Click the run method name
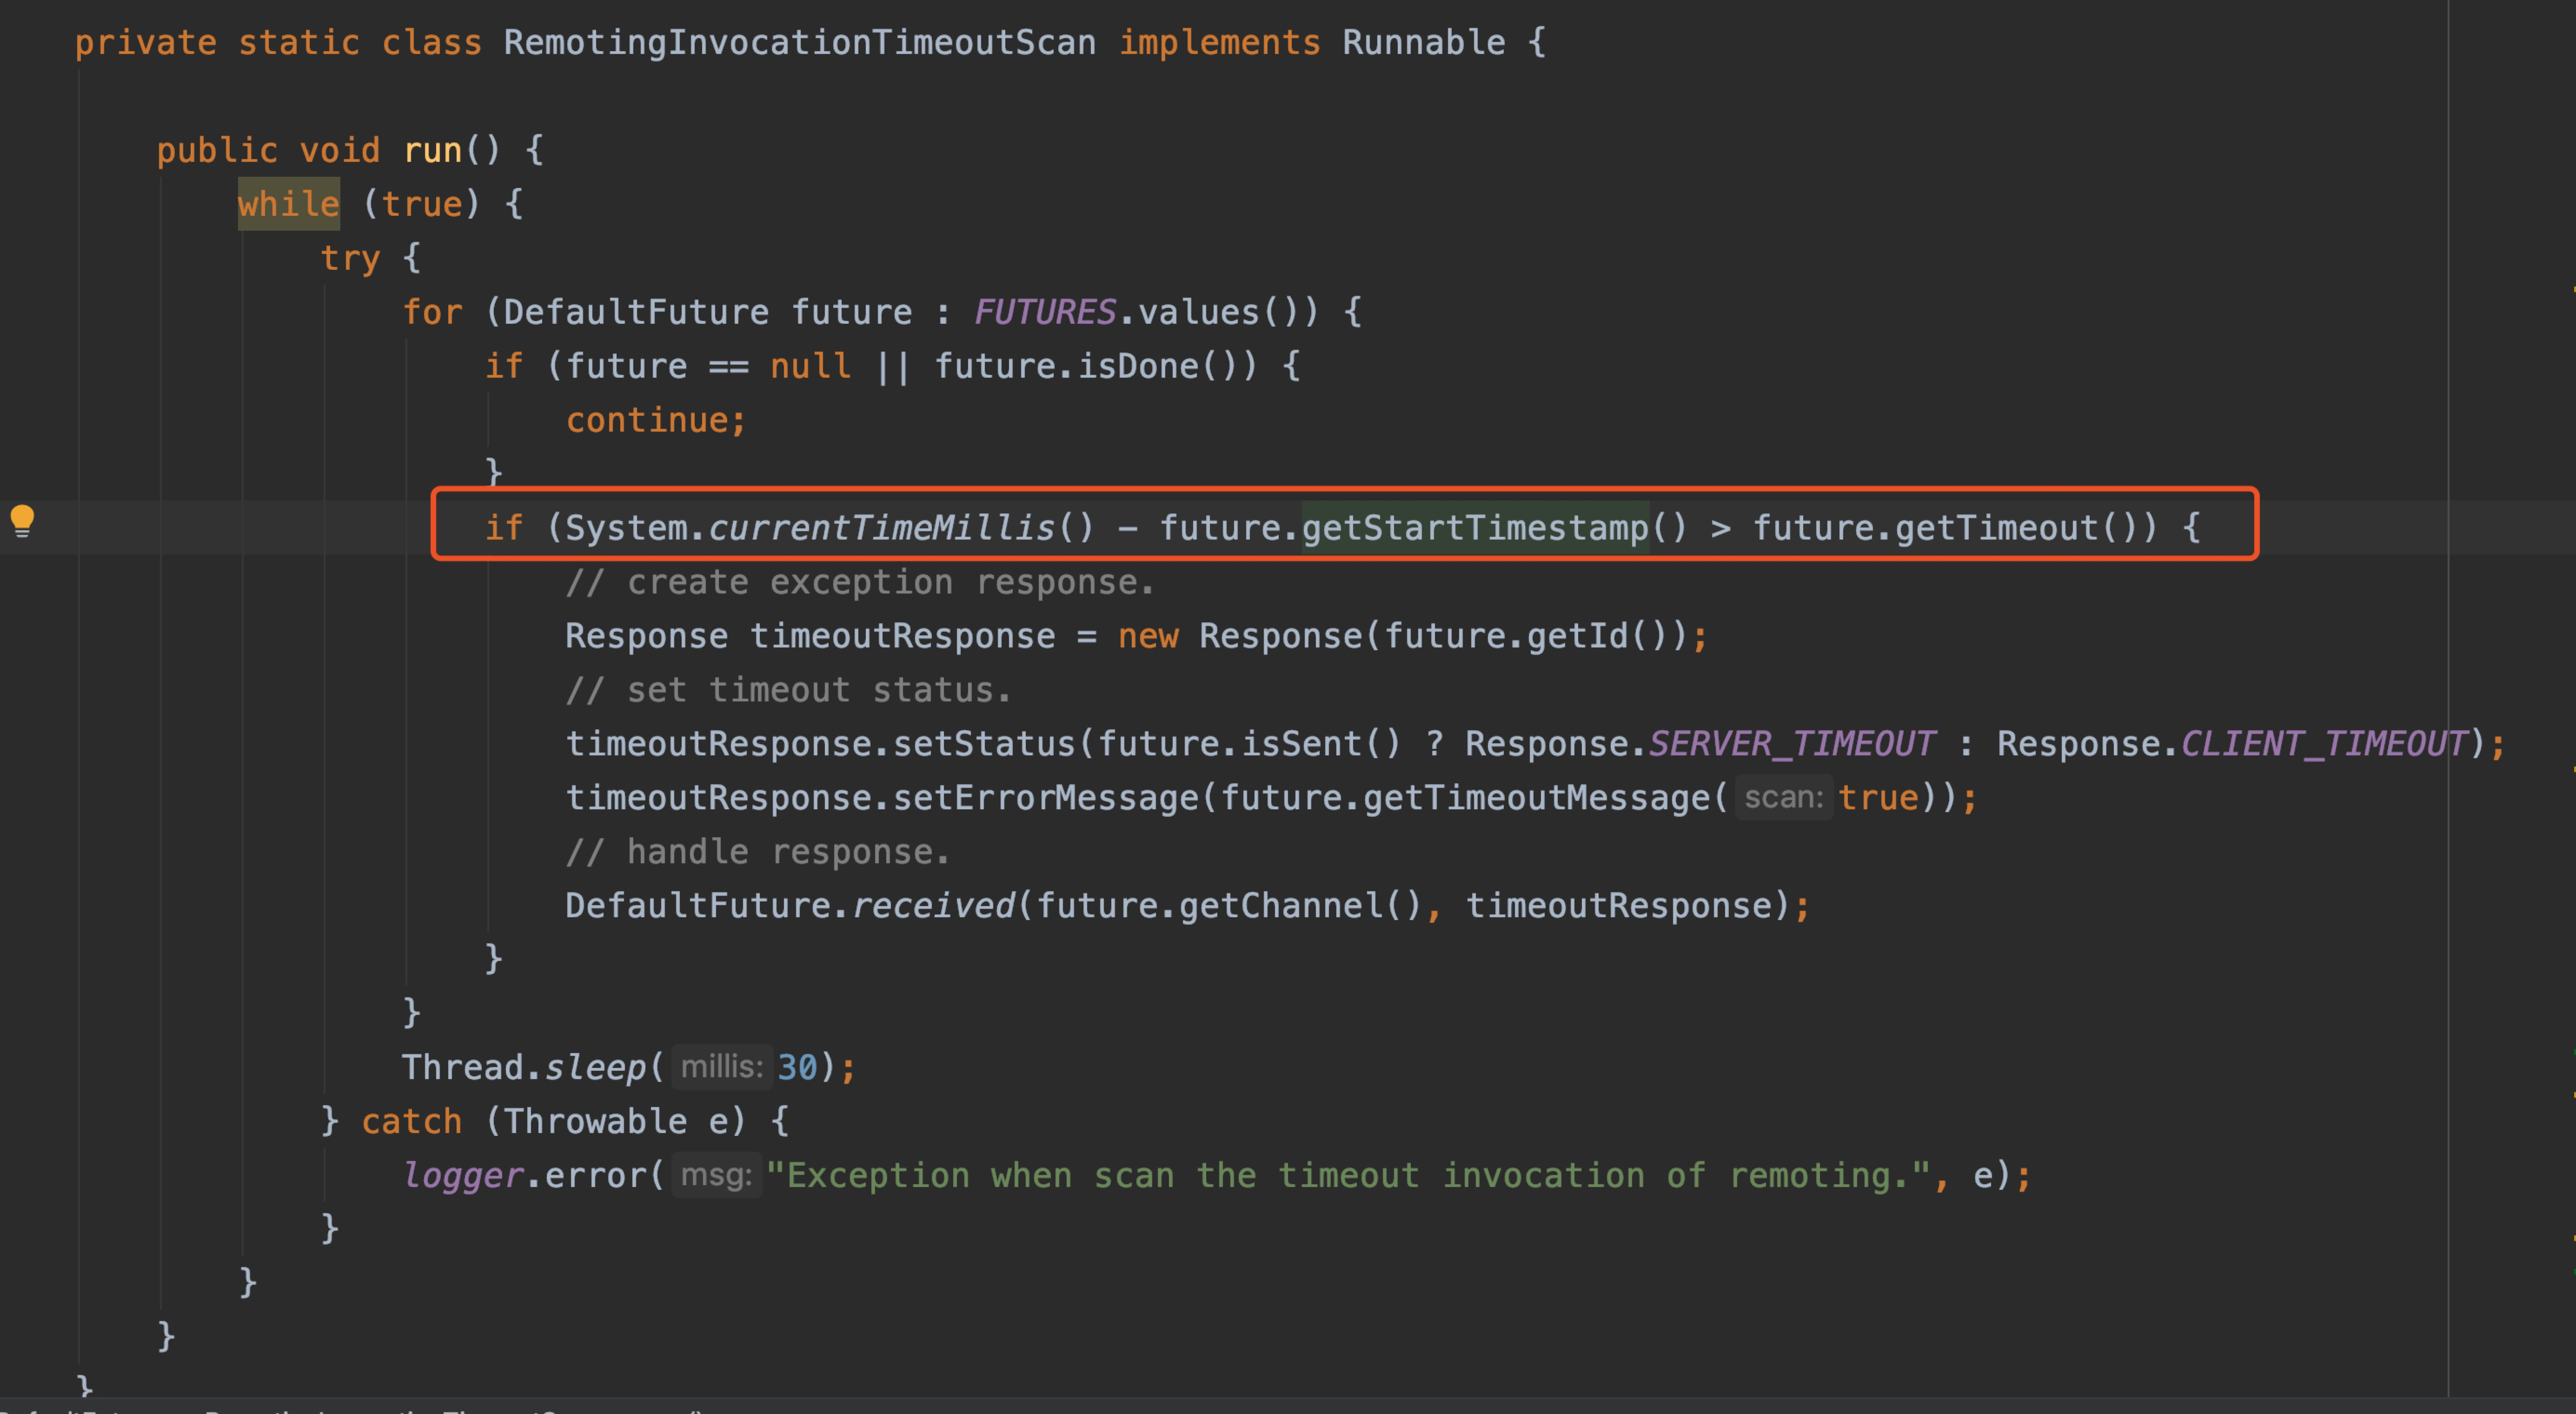This screenshot has width=2576, height=1414. pos(432,150)
